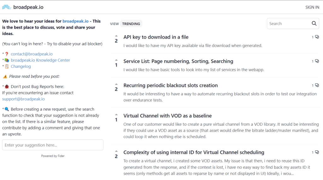The height and width of the screenshot is (180, 323).
Task: Click 'Don't post Bug Reports here:' text
Action: coord(37,87)
